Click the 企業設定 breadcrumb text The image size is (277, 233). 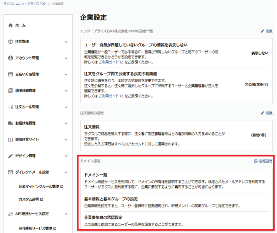(x=58, y=4)
